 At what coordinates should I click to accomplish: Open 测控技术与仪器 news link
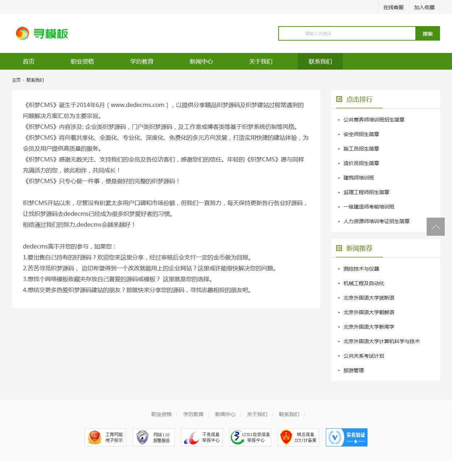click(361, 269)
